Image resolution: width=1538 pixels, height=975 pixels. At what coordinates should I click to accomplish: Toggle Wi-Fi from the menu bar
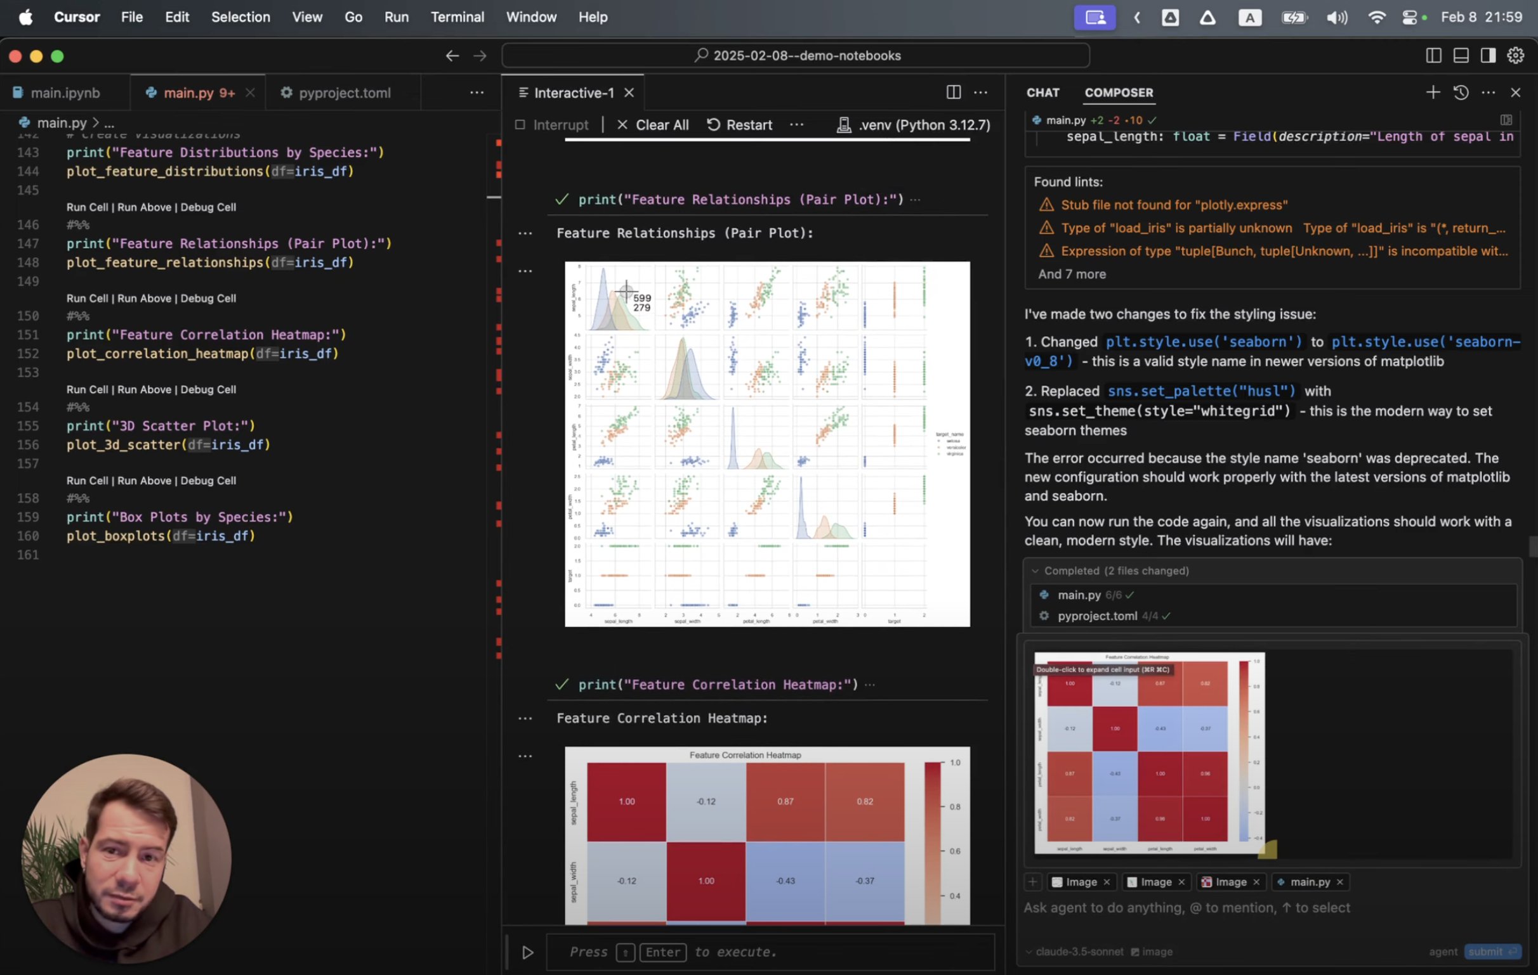[1376, 17]
